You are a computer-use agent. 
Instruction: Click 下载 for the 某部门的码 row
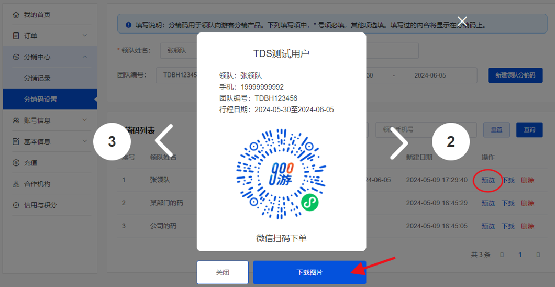click(x=508, y=203)
